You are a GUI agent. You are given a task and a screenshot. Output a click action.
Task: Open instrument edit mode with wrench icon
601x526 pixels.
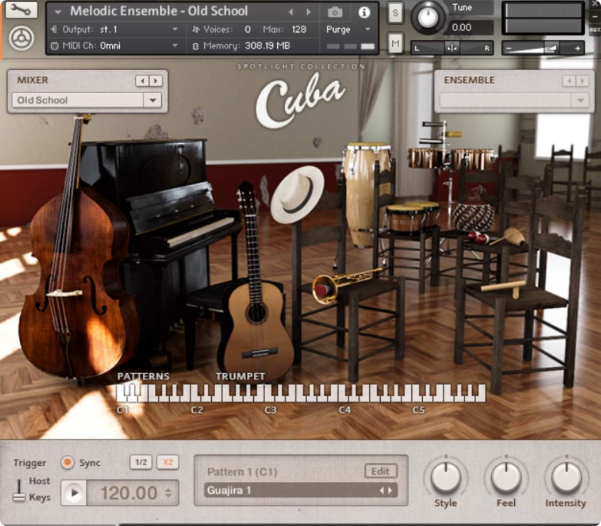(21, 10)
